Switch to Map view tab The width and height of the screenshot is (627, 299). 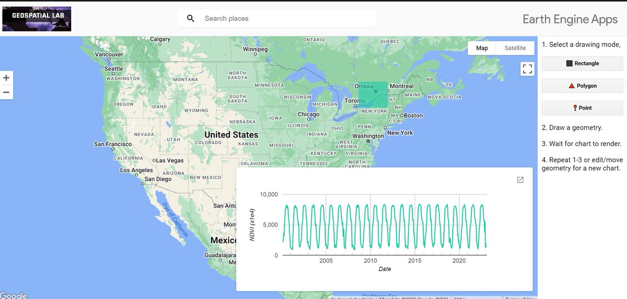click(482, 48)
